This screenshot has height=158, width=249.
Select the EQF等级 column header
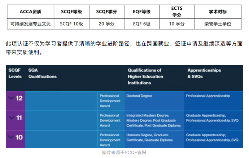pyautogui.click(x=142, y=12)
